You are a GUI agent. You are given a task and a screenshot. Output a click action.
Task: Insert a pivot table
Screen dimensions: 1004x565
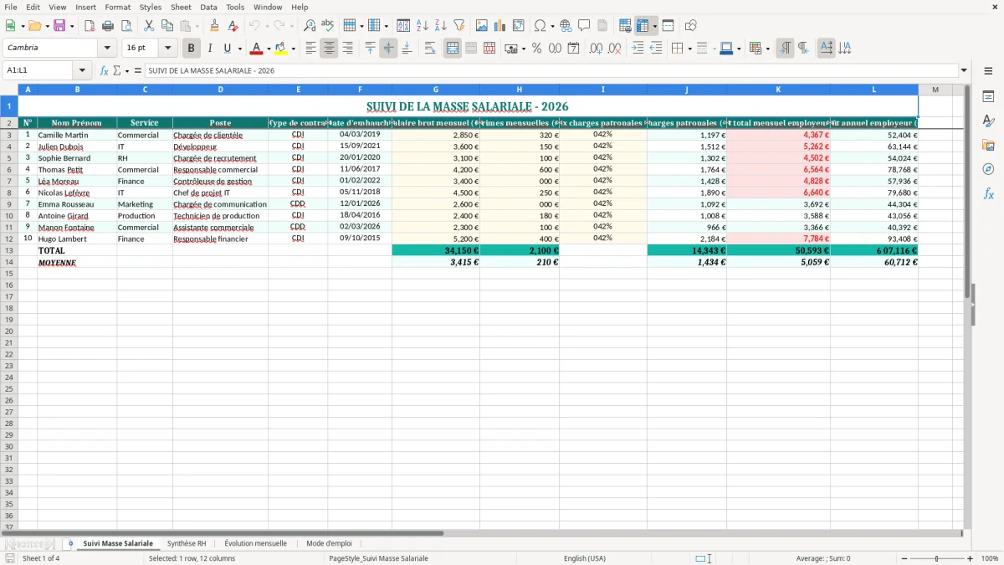518,26
